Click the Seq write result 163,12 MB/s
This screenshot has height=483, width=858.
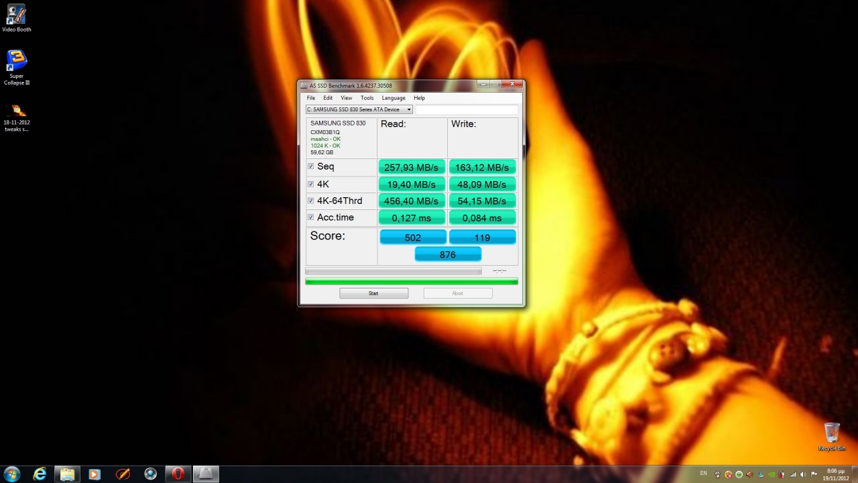click(482, 167)
